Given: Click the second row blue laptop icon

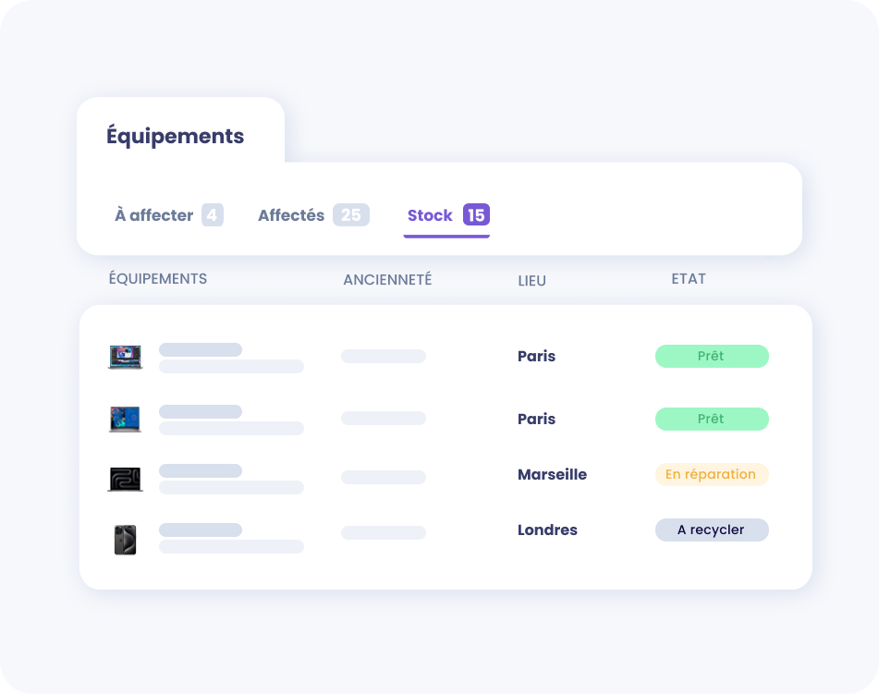Looking at the screenshot, I should click(x=126, y=419).
